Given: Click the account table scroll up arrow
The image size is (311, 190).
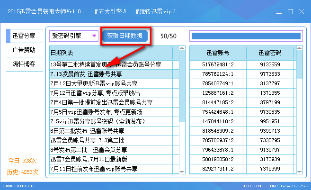Looking at the screenshot, I should pyautogui.click(x=300, y=48).
